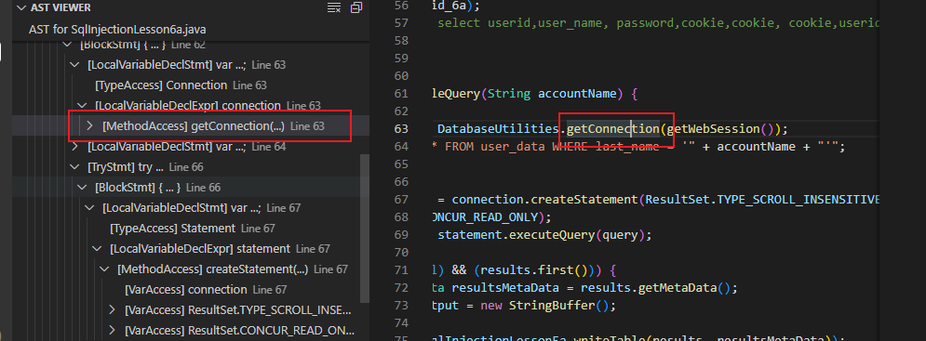
Task: Collapse the AST VIEWER panel section
Action: (21, 8)
